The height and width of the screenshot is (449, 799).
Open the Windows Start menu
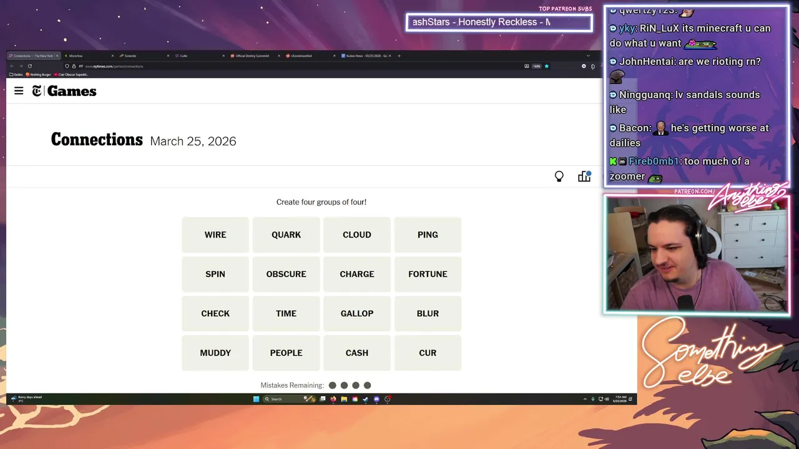[256, 399]
